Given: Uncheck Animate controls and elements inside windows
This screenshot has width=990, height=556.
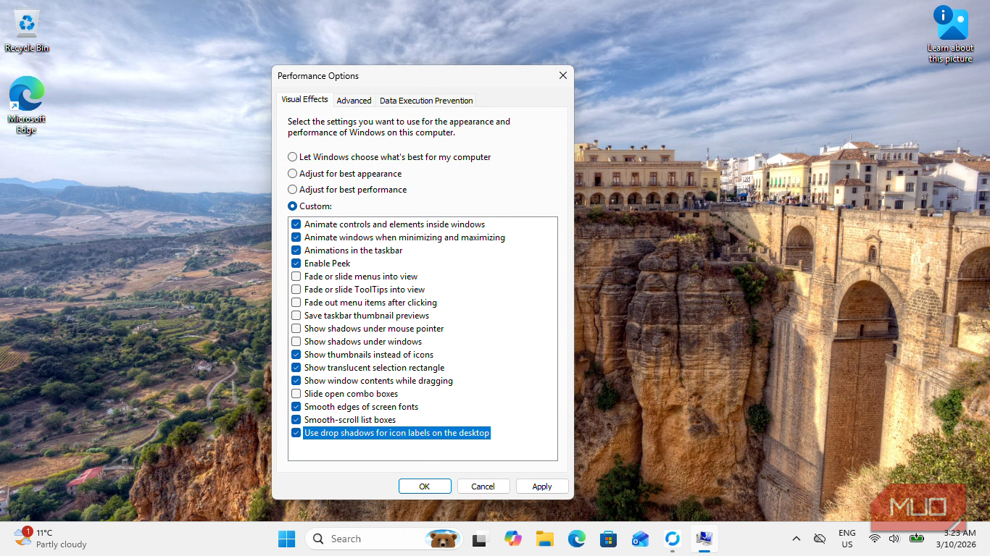Looking at the screenshot, I should [x=296, y=224].
